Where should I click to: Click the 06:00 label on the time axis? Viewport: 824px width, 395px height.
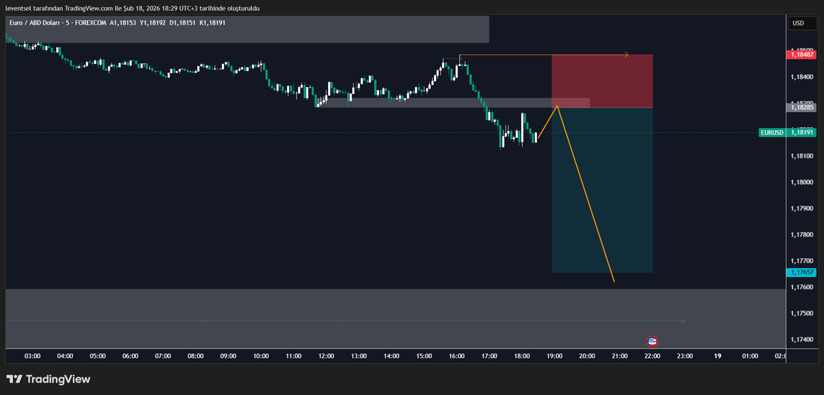[x=130, y=356]
